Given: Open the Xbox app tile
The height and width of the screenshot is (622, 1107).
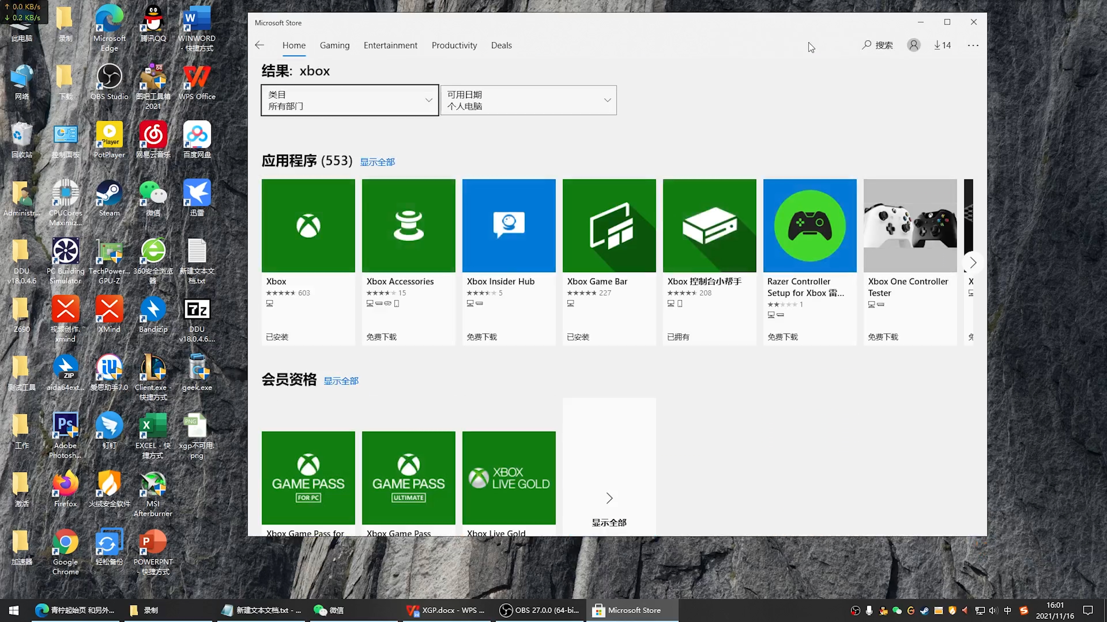Looking at the screenshot, I should [x=308, y=262].
